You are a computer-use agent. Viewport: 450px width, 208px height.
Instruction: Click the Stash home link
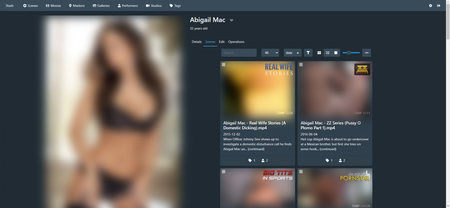[10, 6]
